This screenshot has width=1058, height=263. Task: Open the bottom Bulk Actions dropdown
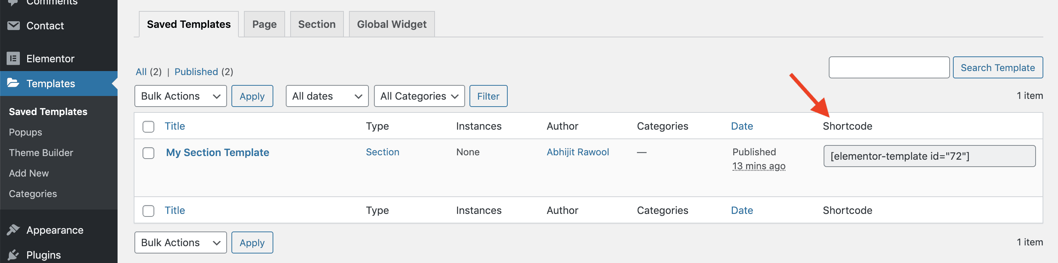[x=180, y=242]
